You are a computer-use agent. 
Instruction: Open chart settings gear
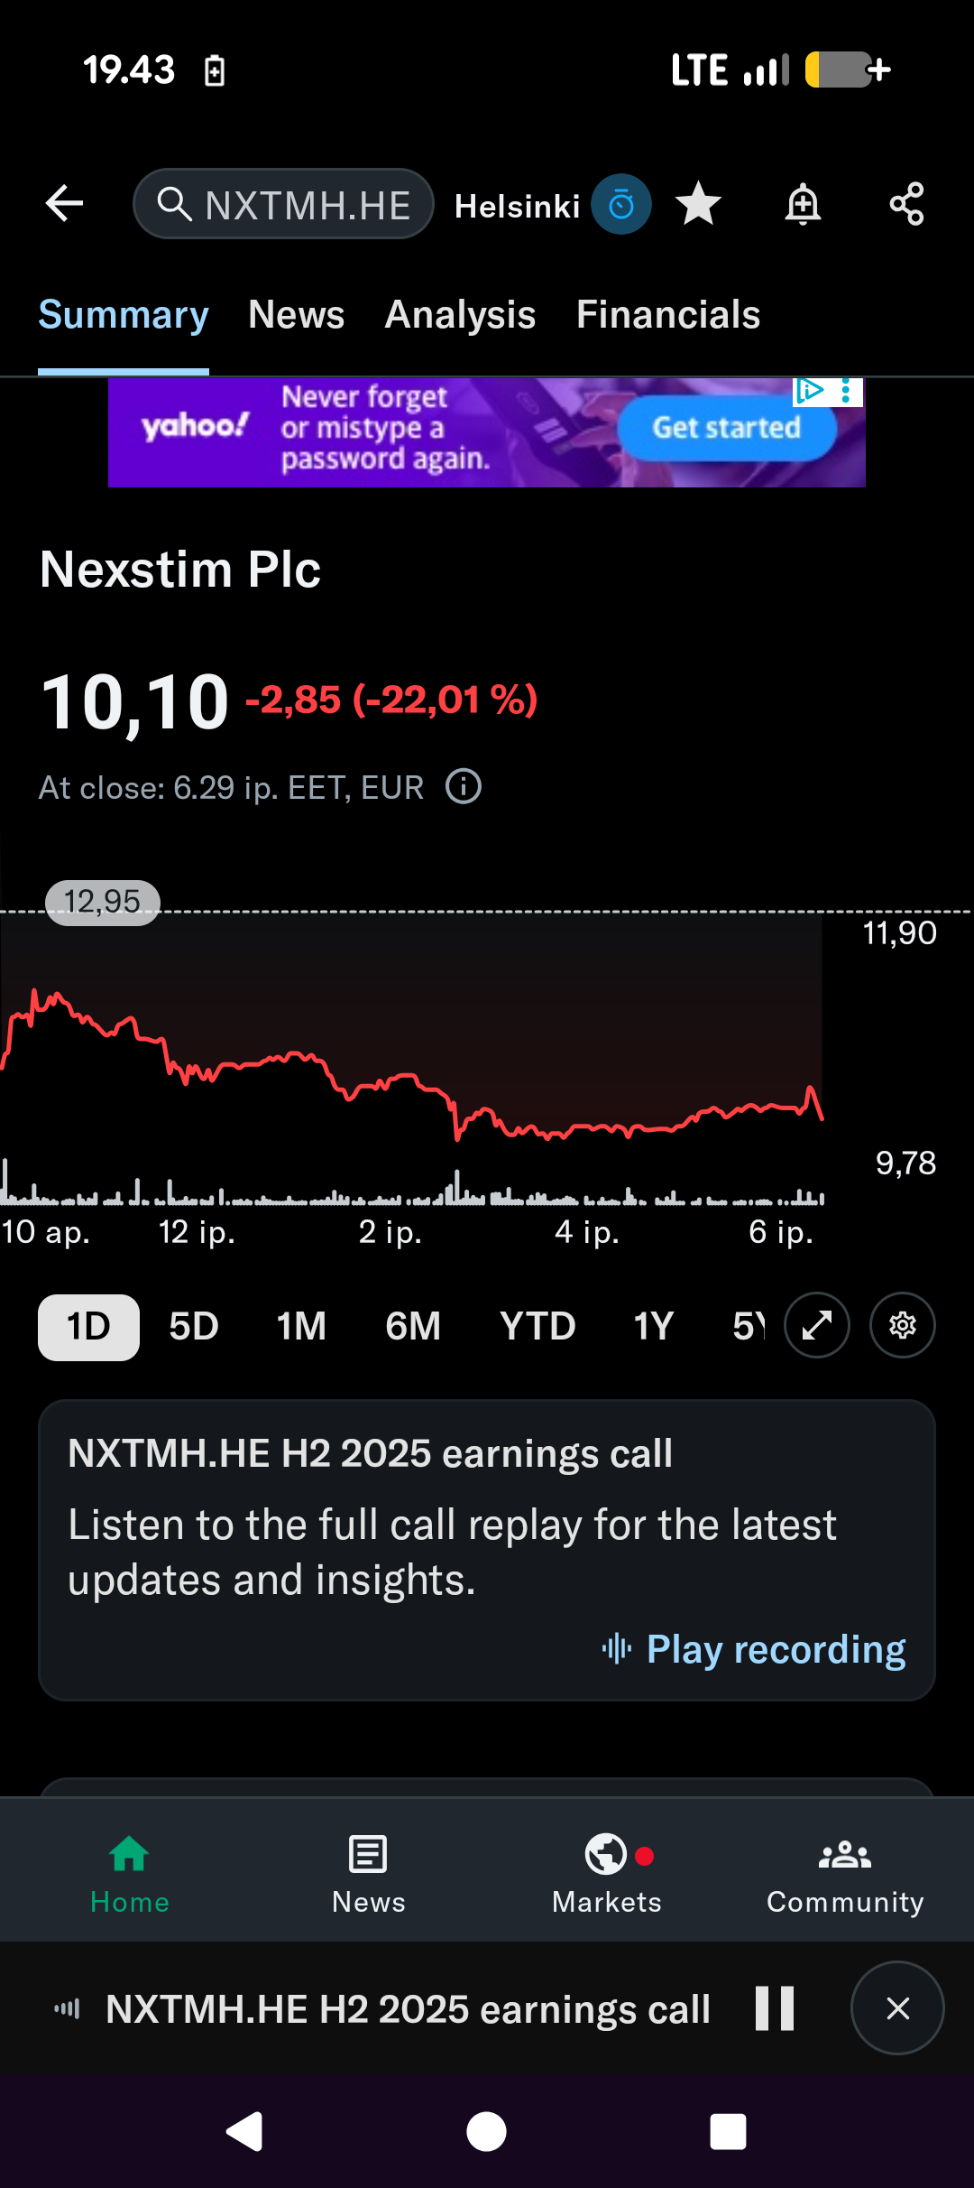click(x=903, y=1325)
